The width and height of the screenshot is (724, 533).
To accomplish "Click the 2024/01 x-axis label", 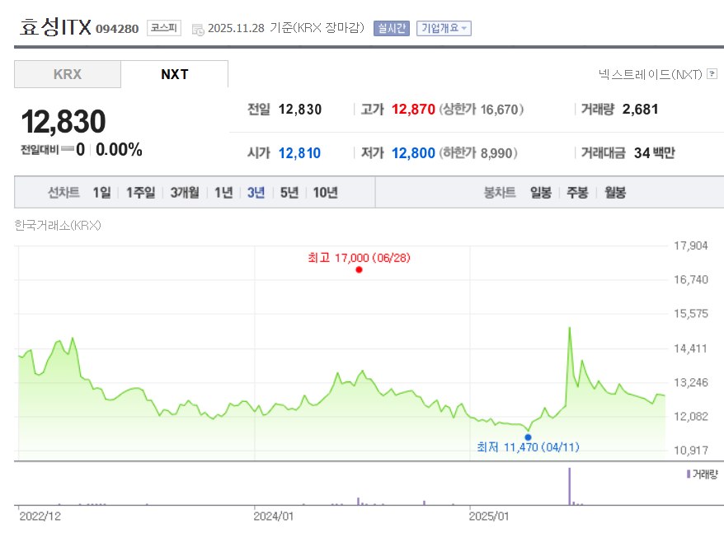I will tap(273, 517).
